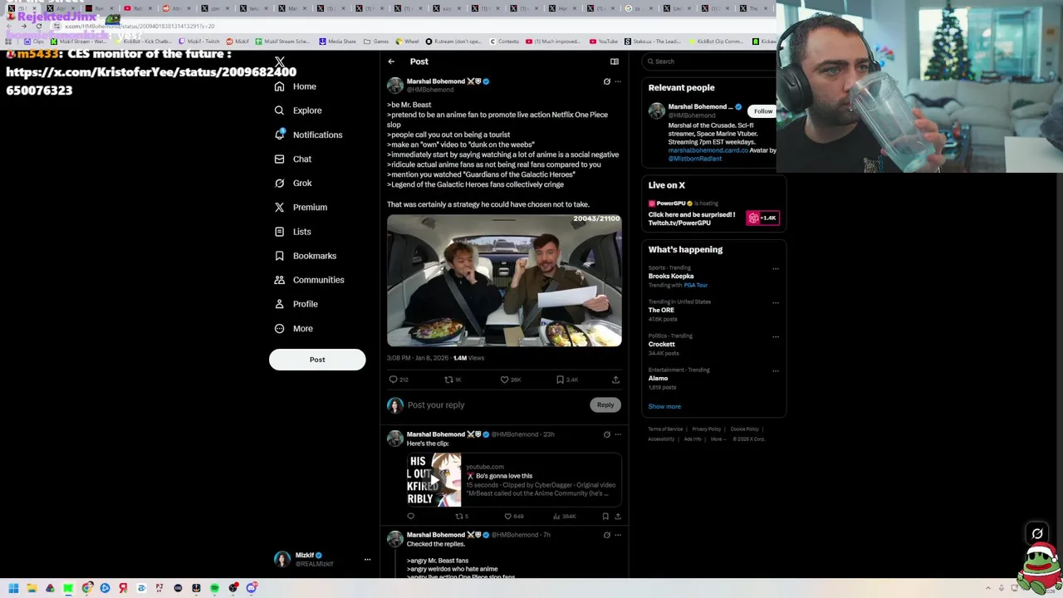Viewport: 1063px width, 598px height.
Task: Open the @MistbornRadiant mention
Action: pos(695,159)
